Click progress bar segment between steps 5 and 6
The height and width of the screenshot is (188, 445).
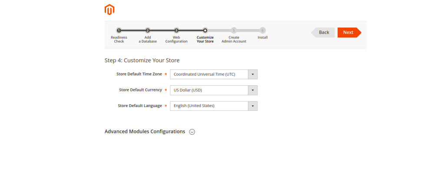(248, 30)
